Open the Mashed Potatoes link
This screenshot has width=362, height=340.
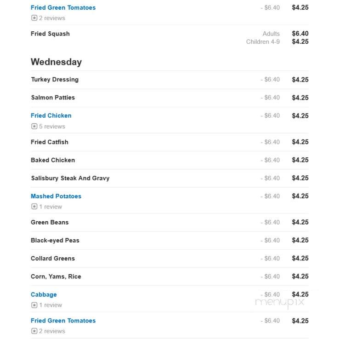56,196
